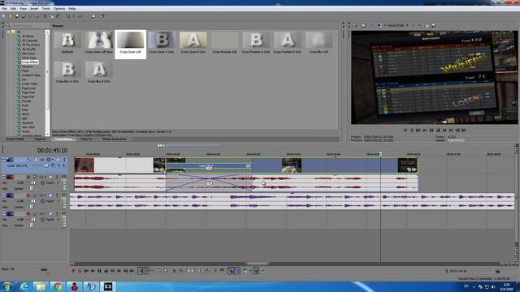Click the What's This help icon

pyautogui.click(x=102, y=16)
